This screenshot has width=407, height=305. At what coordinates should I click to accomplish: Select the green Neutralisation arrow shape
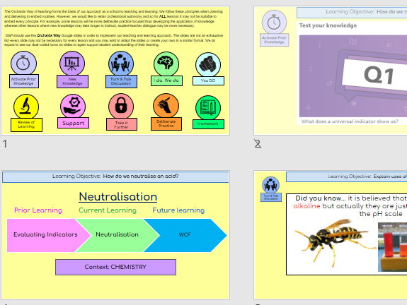(117, 235)
